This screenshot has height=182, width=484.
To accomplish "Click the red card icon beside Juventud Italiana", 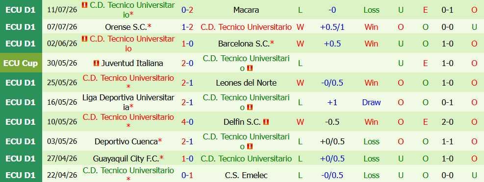I will click(x=96, y=64).
